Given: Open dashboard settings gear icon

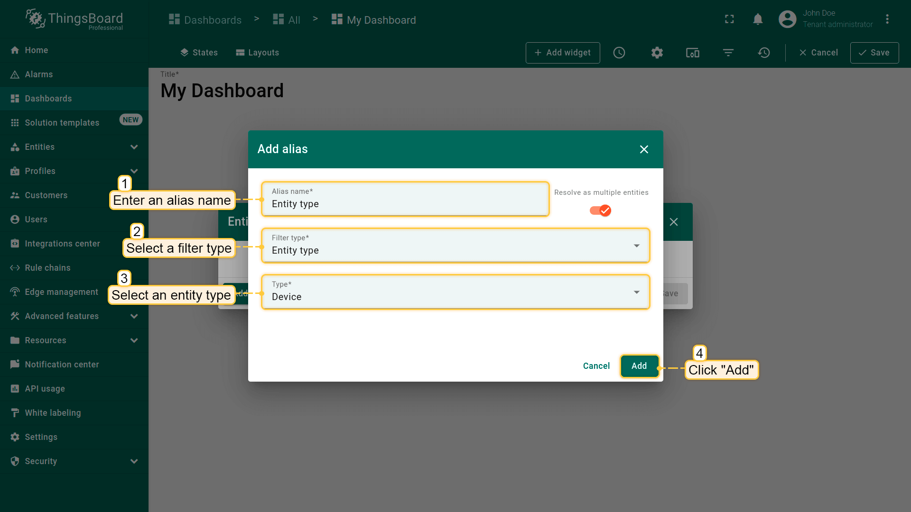Looking at the screenshot, I should 657,53.
